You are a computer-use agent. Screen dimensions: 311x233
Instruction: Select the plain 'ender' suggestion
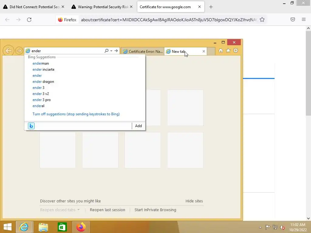pos(37,76)
